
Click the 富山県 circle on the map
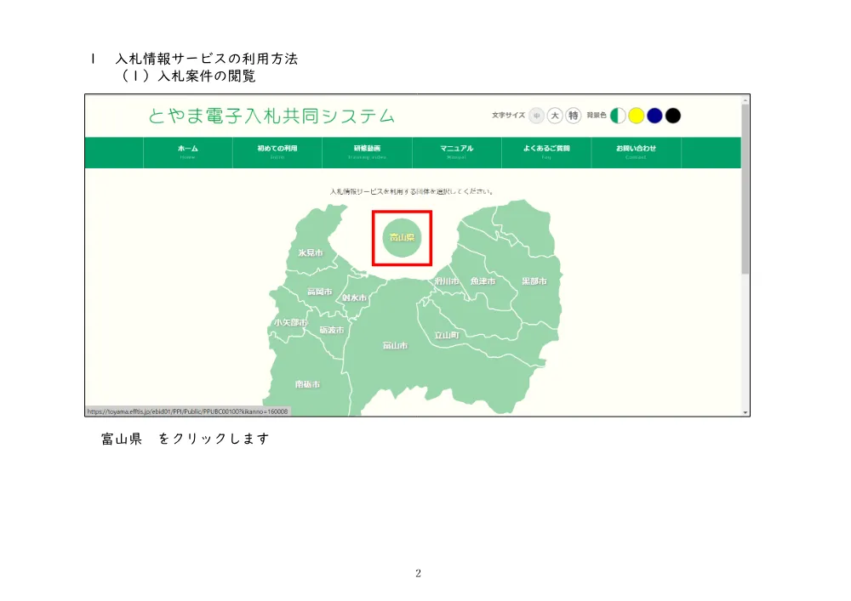(x=402, y=237)
